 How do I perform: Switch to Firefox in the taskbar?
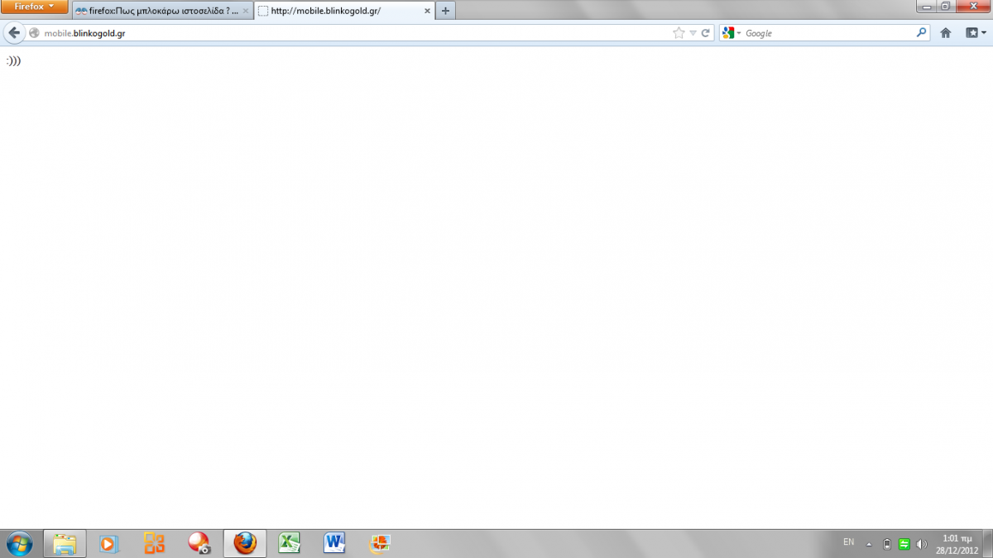click(x=245, y=543)
